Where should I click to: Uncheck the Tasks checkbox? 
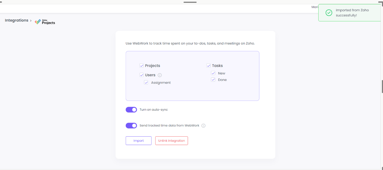(209, 65)
